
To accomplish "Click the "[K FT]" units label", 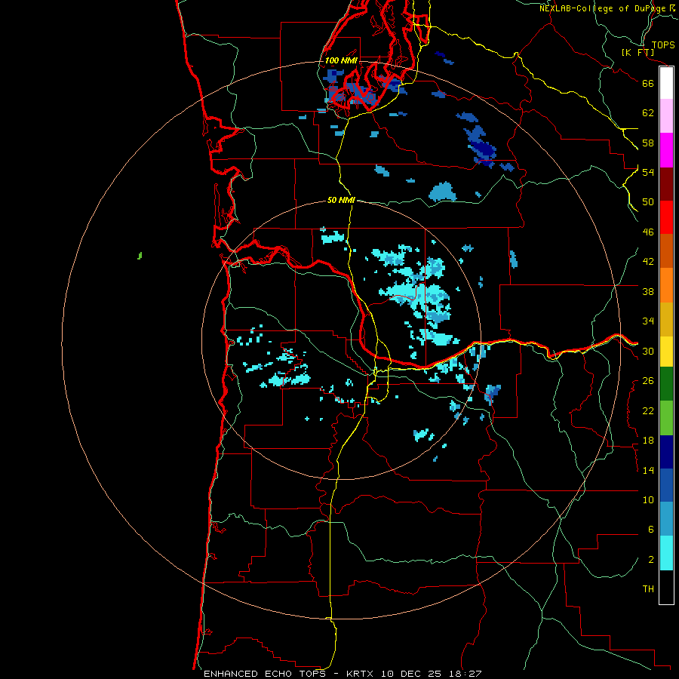I will click(638, 53).
